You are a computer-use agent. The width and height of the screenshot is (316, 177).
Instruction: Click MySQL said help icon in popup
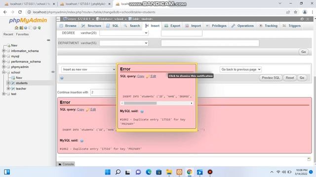[x=142, y=112]
